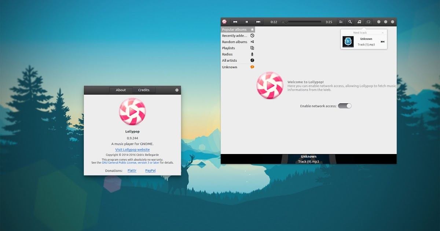The width and height of the screenshot is (440, 231).
Task: Switch view layout using the list icon
Action: tap(341, 22)
